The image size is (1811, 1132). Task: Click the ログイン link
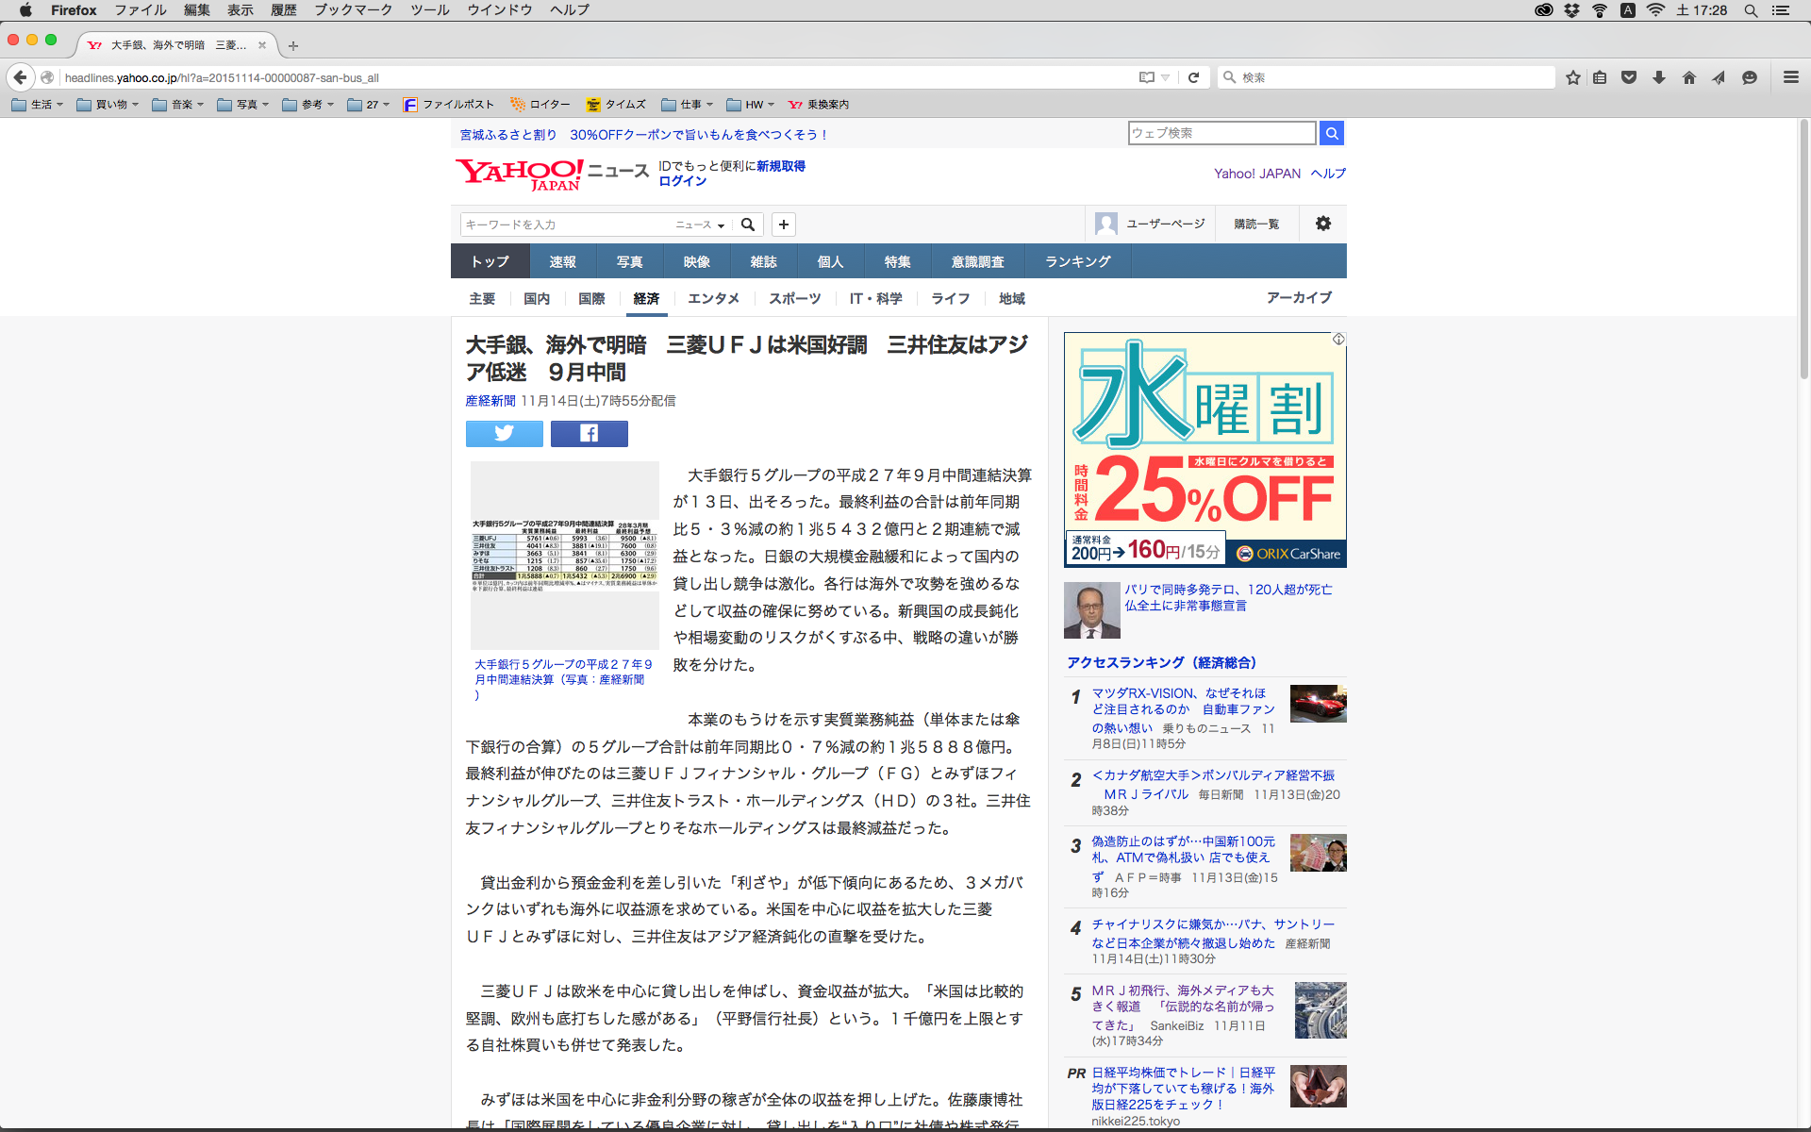[682, 181]
